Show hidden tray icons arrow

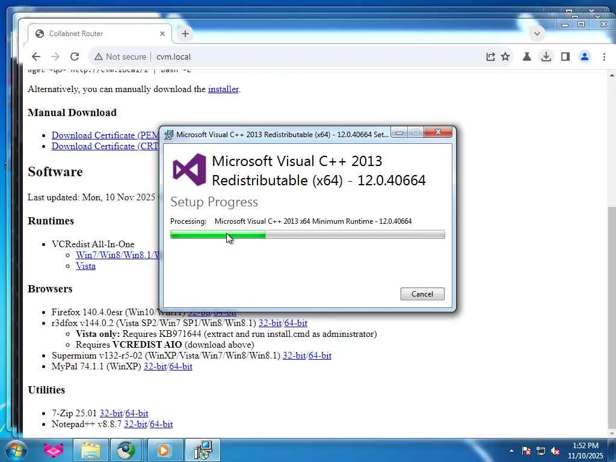[511, 451]
